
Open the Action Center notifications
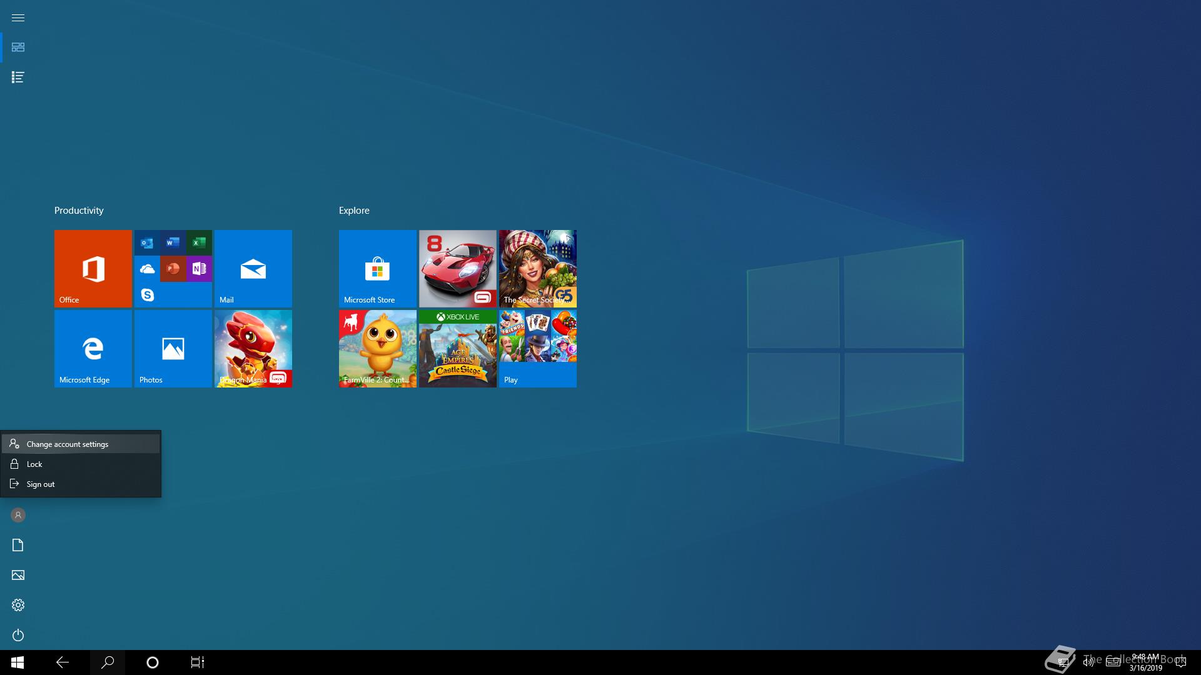(1180, 662)
